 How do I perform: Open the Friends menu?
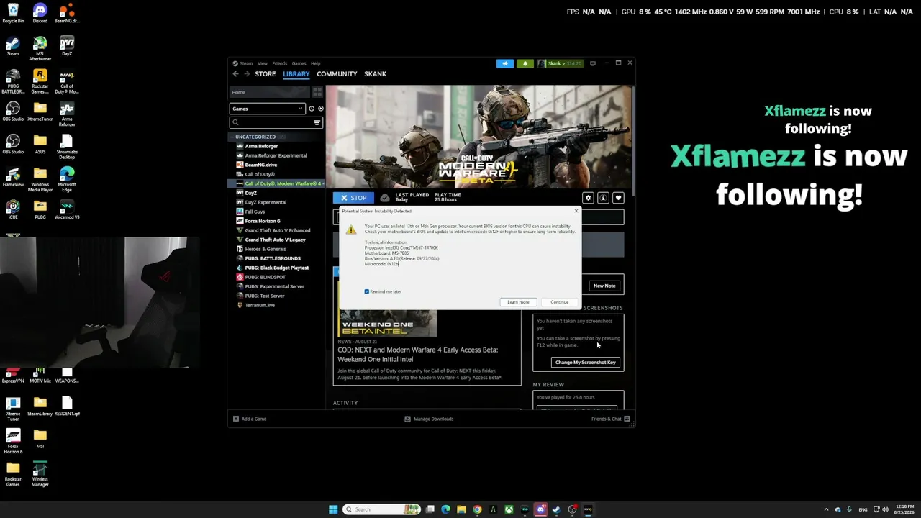point(279,63)
